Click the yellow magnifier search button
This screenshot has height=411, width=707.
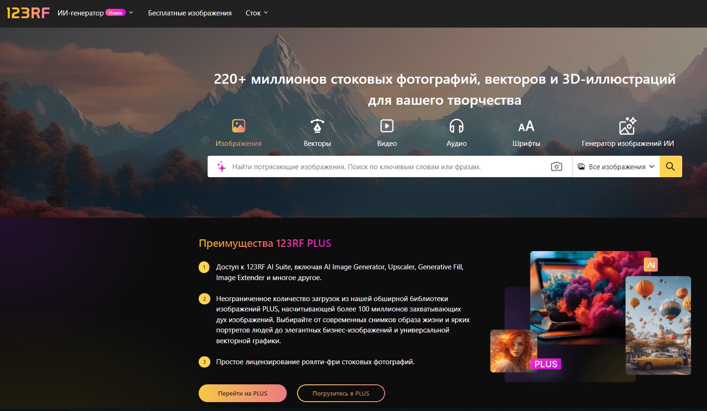(x=670, y=166)
